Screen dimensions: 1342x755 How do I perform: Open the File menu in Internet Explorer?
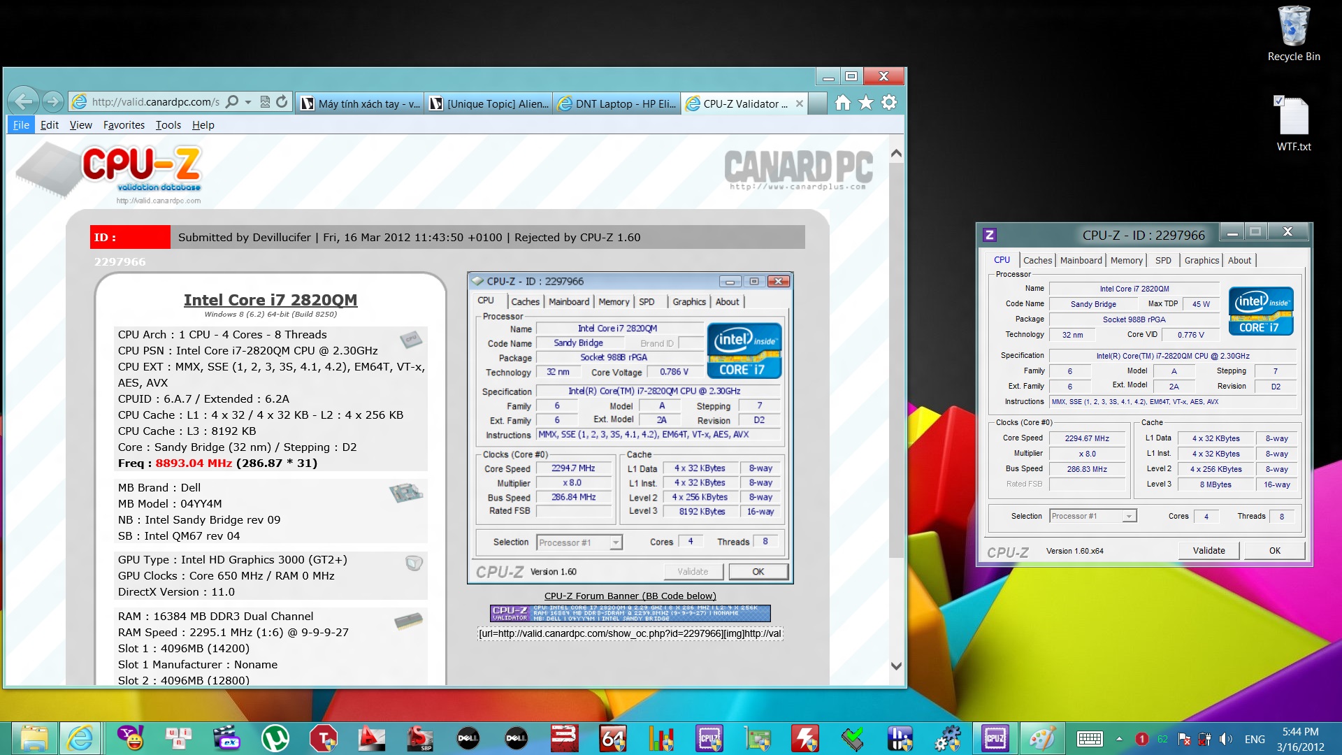[x=21, y=125]
